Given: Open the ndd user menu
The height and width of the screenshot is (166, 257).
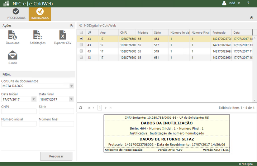Looking at the screenshot, I should (x=232, y=3).
